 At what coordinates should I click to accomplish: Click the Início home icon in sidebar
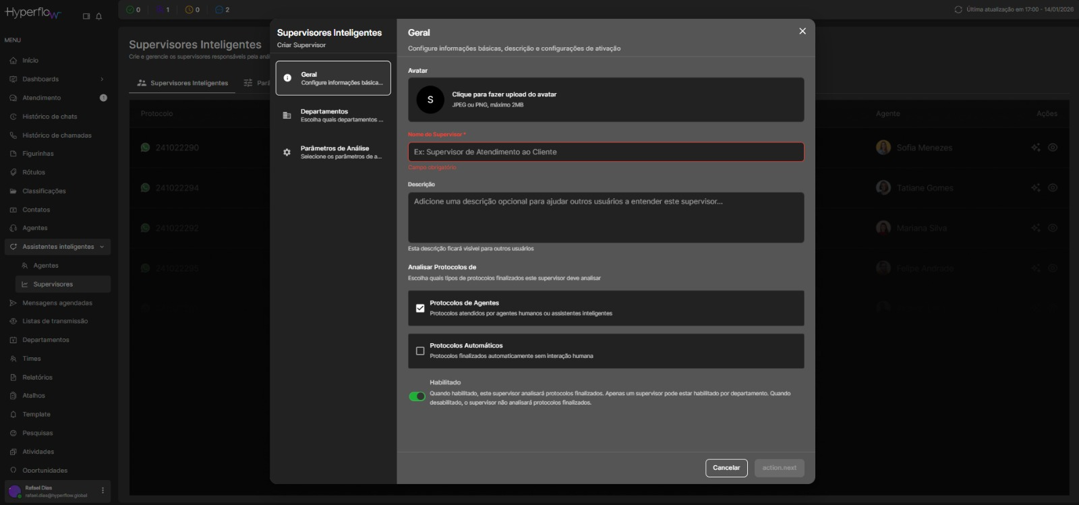[x=13, y=61]
